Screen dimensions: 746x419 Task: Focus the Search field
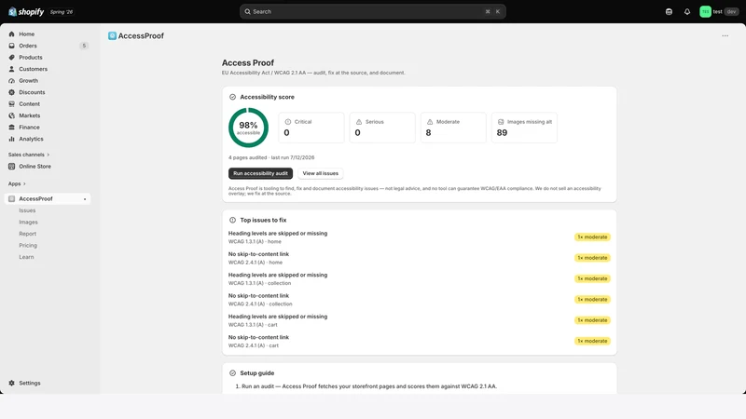pos(372,11)
